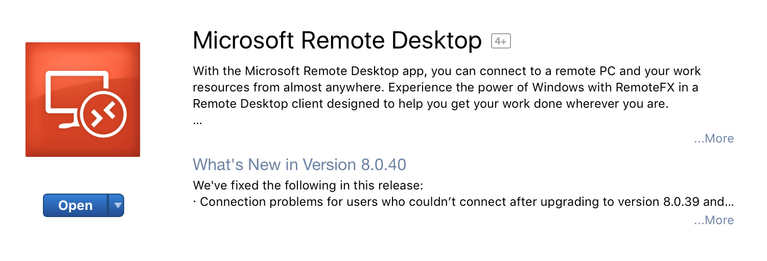This screenshot has width=767, height=261.
Task: Click the remote arrows circle in app icon
Action: (104, 115)
